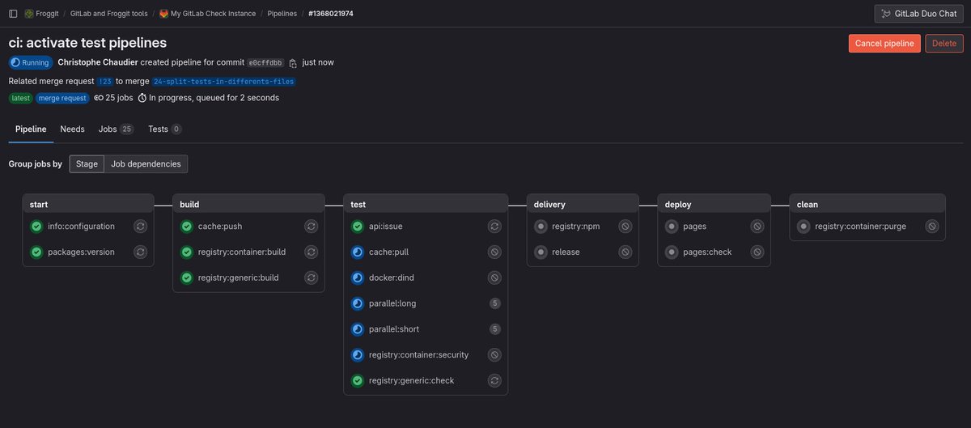Cancel the cache:pull job
Viewport: 971px width, 428px height.
pos(494,252)
